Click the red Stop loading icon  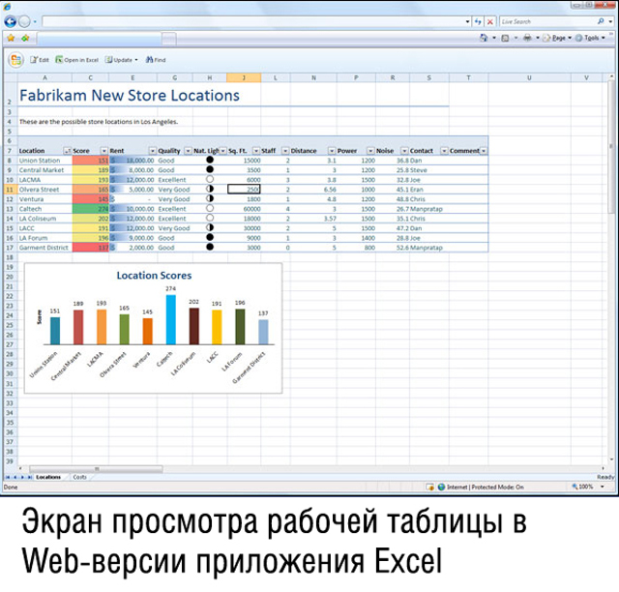pos(490,21)
